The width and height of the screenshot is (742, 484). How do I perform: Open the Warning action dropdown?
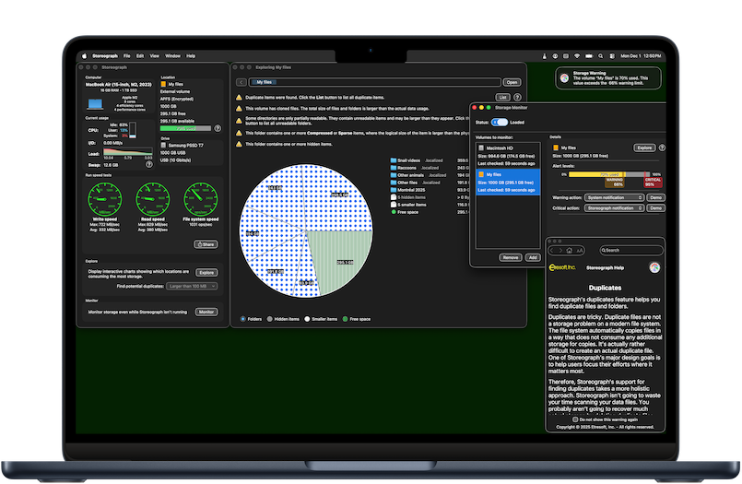612,197
